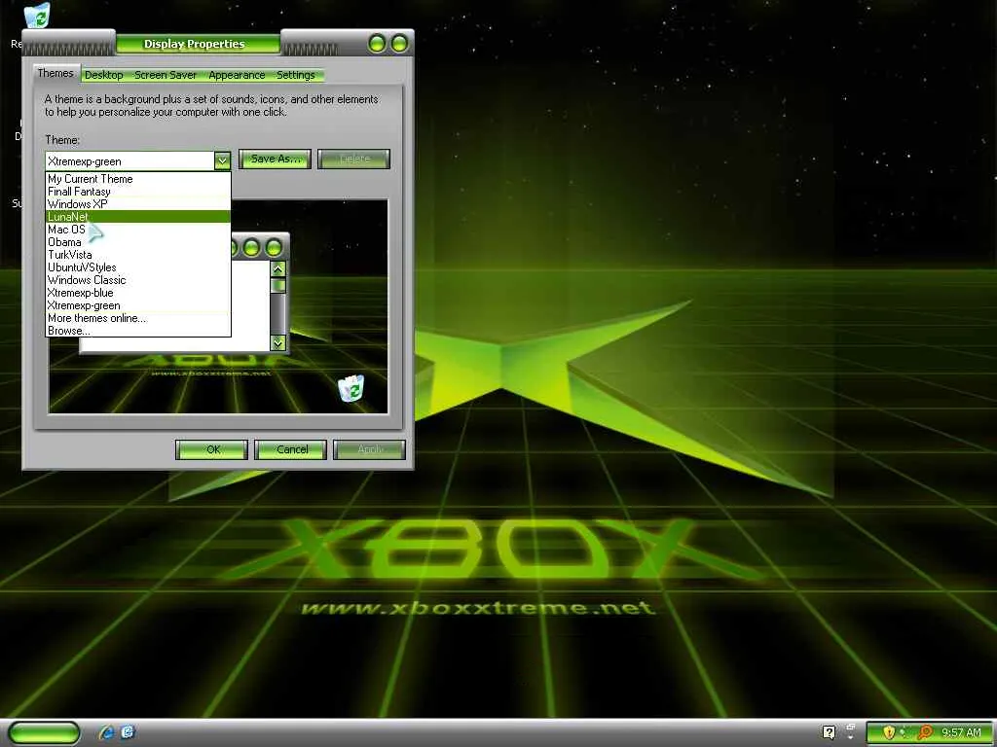Switch to the Themes tab
997x747 pixels.
click(55, 73)
